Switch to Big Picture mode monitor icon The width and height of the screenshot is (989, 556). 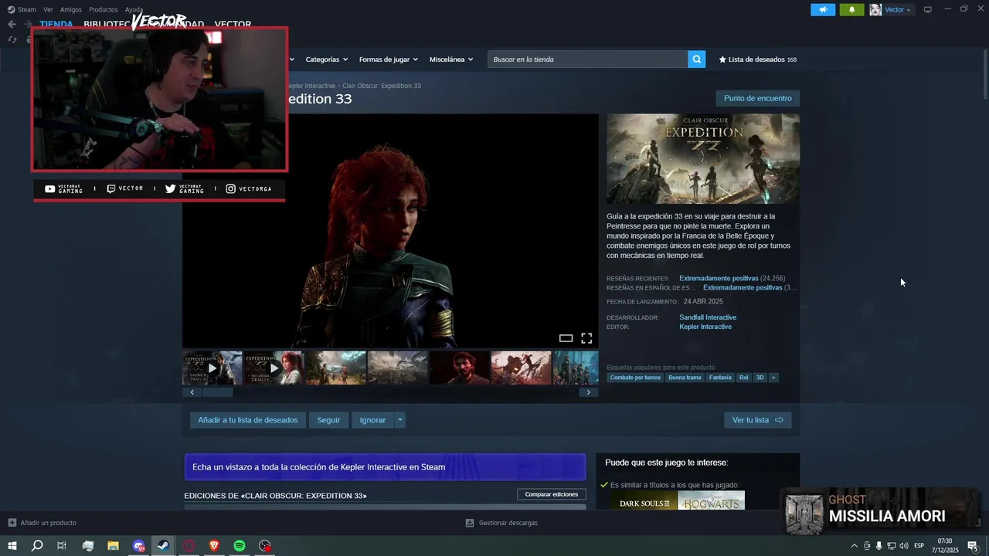click(x=928, y=9)
